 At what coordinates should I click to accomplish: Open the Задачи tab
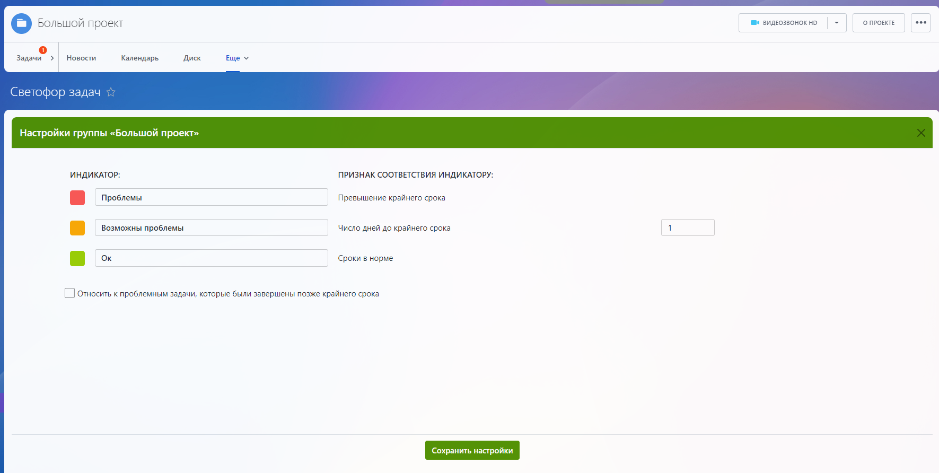[29, 58]
